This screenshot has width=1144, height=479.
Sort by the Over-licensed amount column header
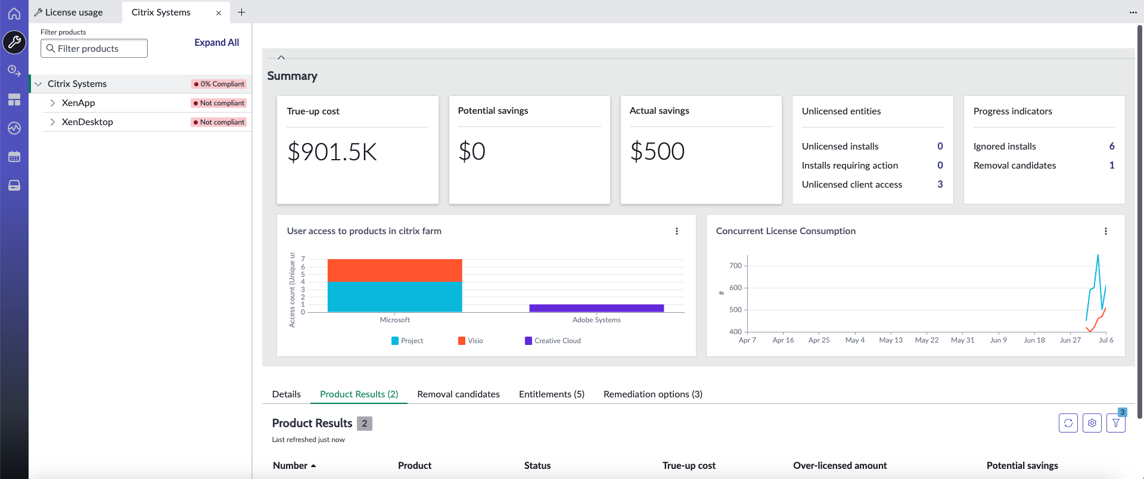[840, 466]
